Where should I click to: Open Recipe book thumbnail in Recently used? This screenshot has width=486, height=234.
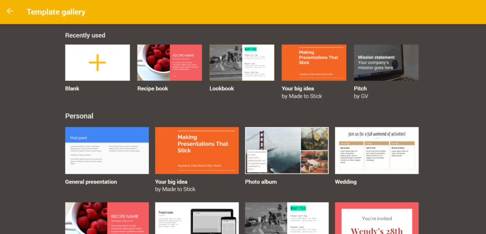click(169, 63)
